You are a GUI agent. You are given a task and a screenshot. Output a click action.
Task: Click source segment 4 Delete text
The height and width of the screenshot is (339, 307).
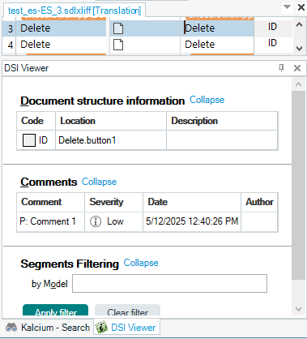(x=36, y=45)
